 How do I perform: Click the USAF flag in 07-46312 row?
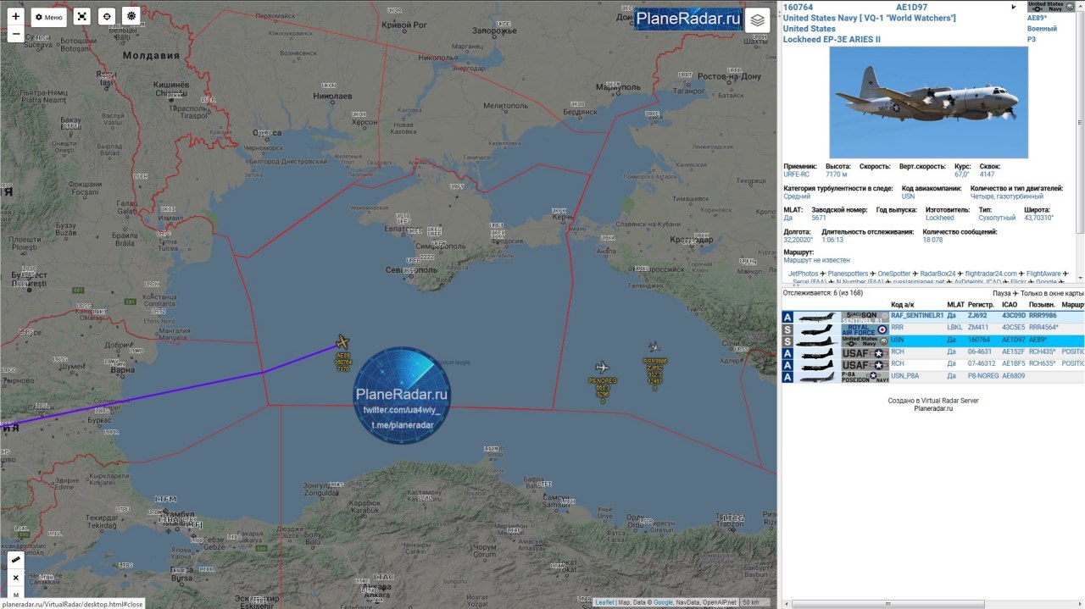click(x=865, y=364)
